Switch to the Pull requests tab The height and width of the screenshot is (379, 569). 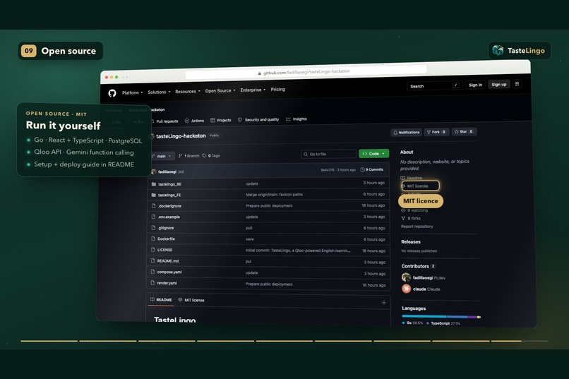click(x=164, y=121)
